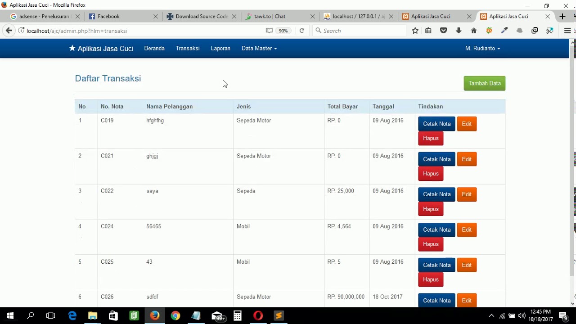Open Sublime Text from taskbar
576x324 pixels.
pos(279,315)
